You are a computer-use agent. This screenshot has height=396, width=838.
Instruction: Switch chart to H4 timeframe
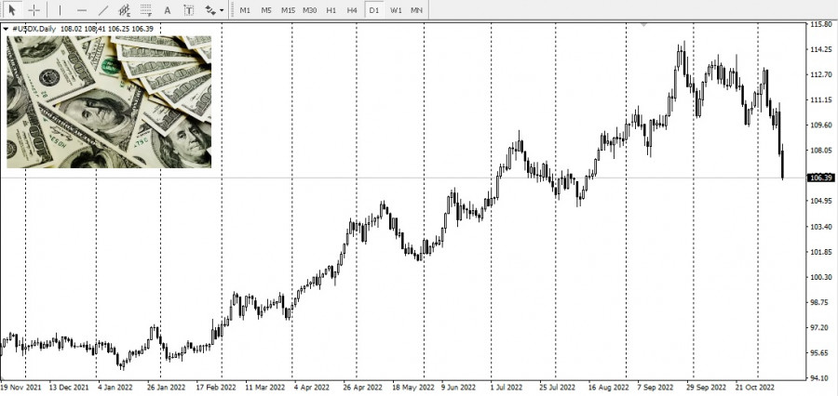[x=352, y=10]
